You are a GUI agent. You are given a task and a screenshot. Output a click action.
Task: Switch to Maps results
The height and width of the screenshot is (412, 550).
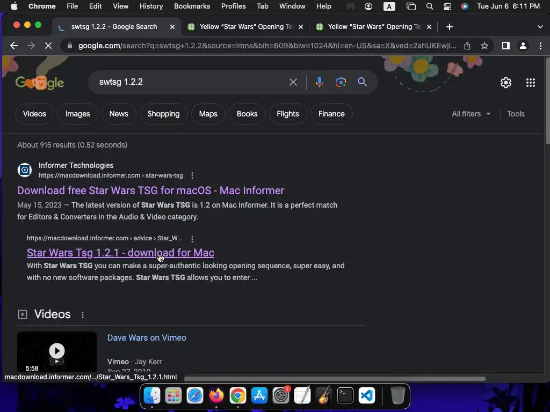point(208,114)
